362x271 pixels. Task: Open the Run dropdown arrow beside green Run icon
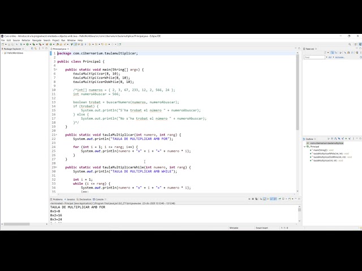(30, 44)
